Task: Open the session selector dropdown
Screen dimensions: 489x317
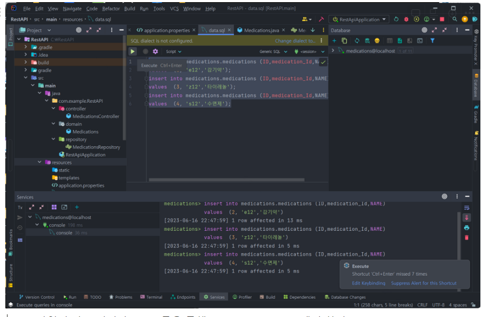Action: pos(309,51)
